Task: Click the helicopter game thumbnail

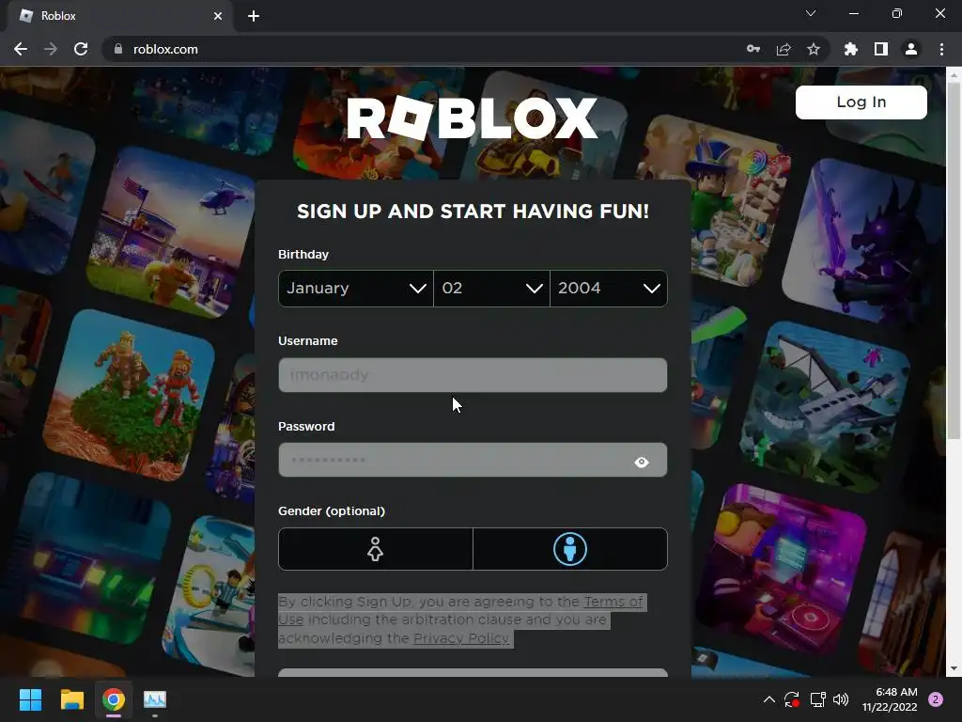Action: coord(172,233)
